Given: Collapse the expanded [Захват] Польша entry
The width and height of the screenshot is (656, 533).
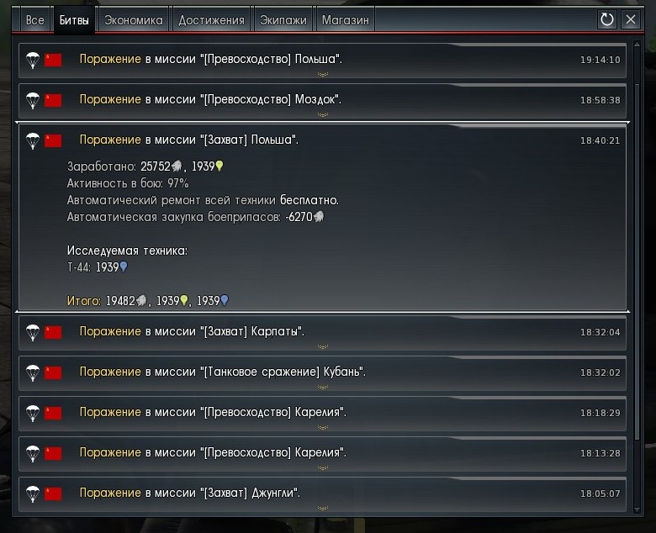Looking at the screenshot, I should [x=322, y=140].
